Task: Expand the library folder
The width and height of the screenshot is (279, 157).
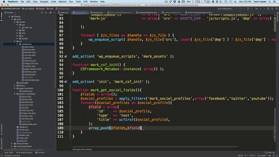Action: tap(15, 85)
